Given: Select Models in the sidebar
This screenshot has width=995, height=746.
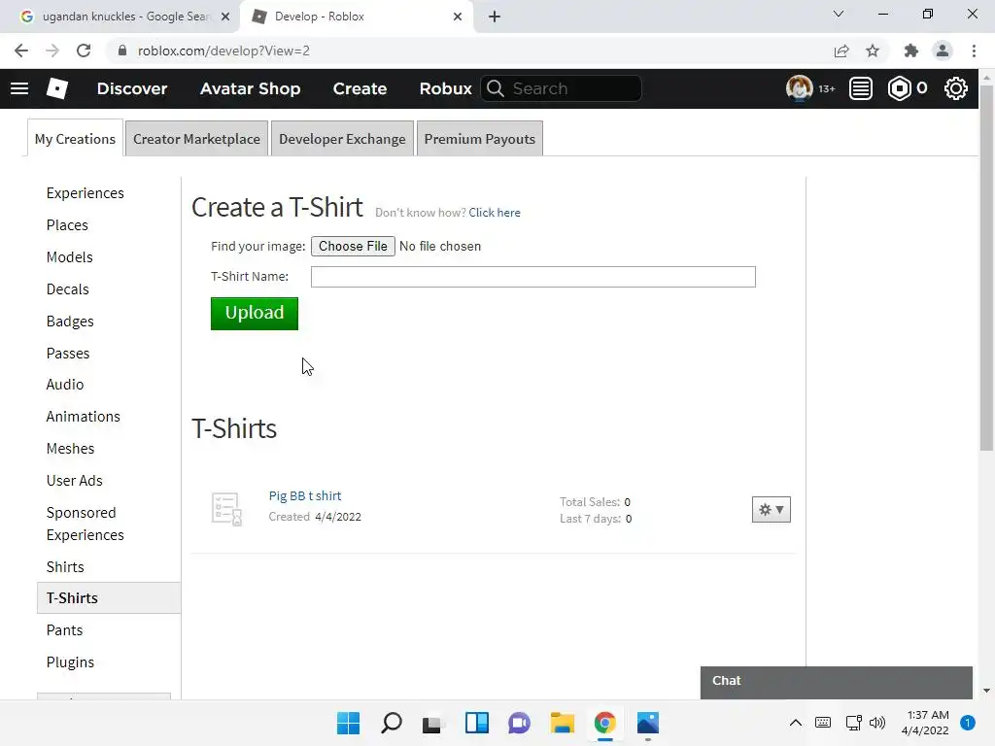Looking at the screenshot, I should [69, 256].
